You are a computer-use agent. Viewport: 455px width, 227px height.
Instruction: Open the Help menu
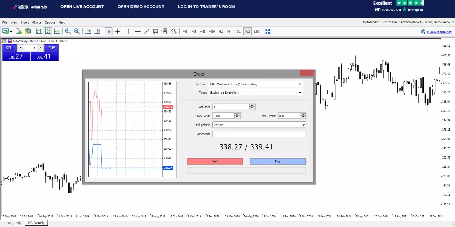click(62, 22)
